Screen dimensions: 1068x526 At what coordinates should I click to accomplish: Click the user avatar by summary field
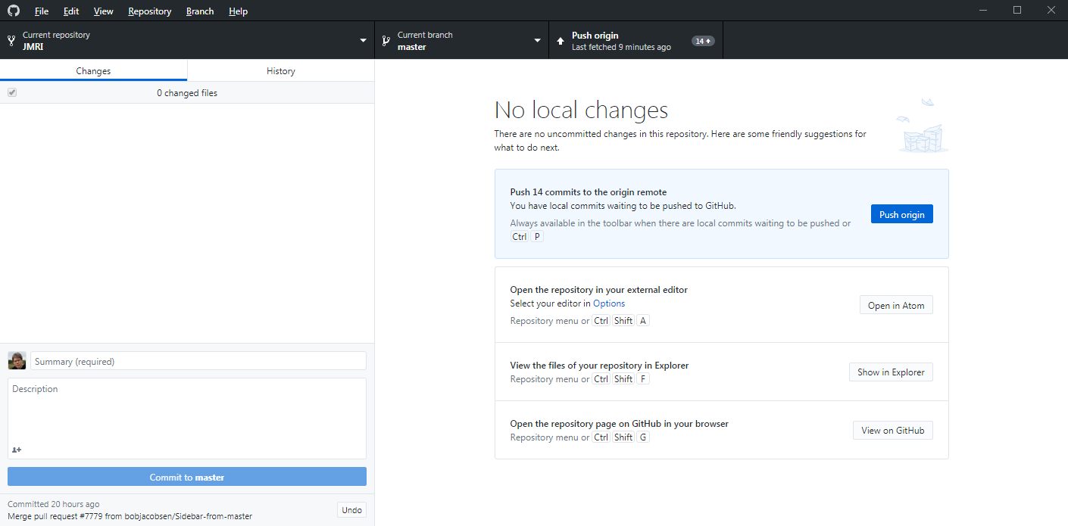pyautogui.click(x=17, y=361)
